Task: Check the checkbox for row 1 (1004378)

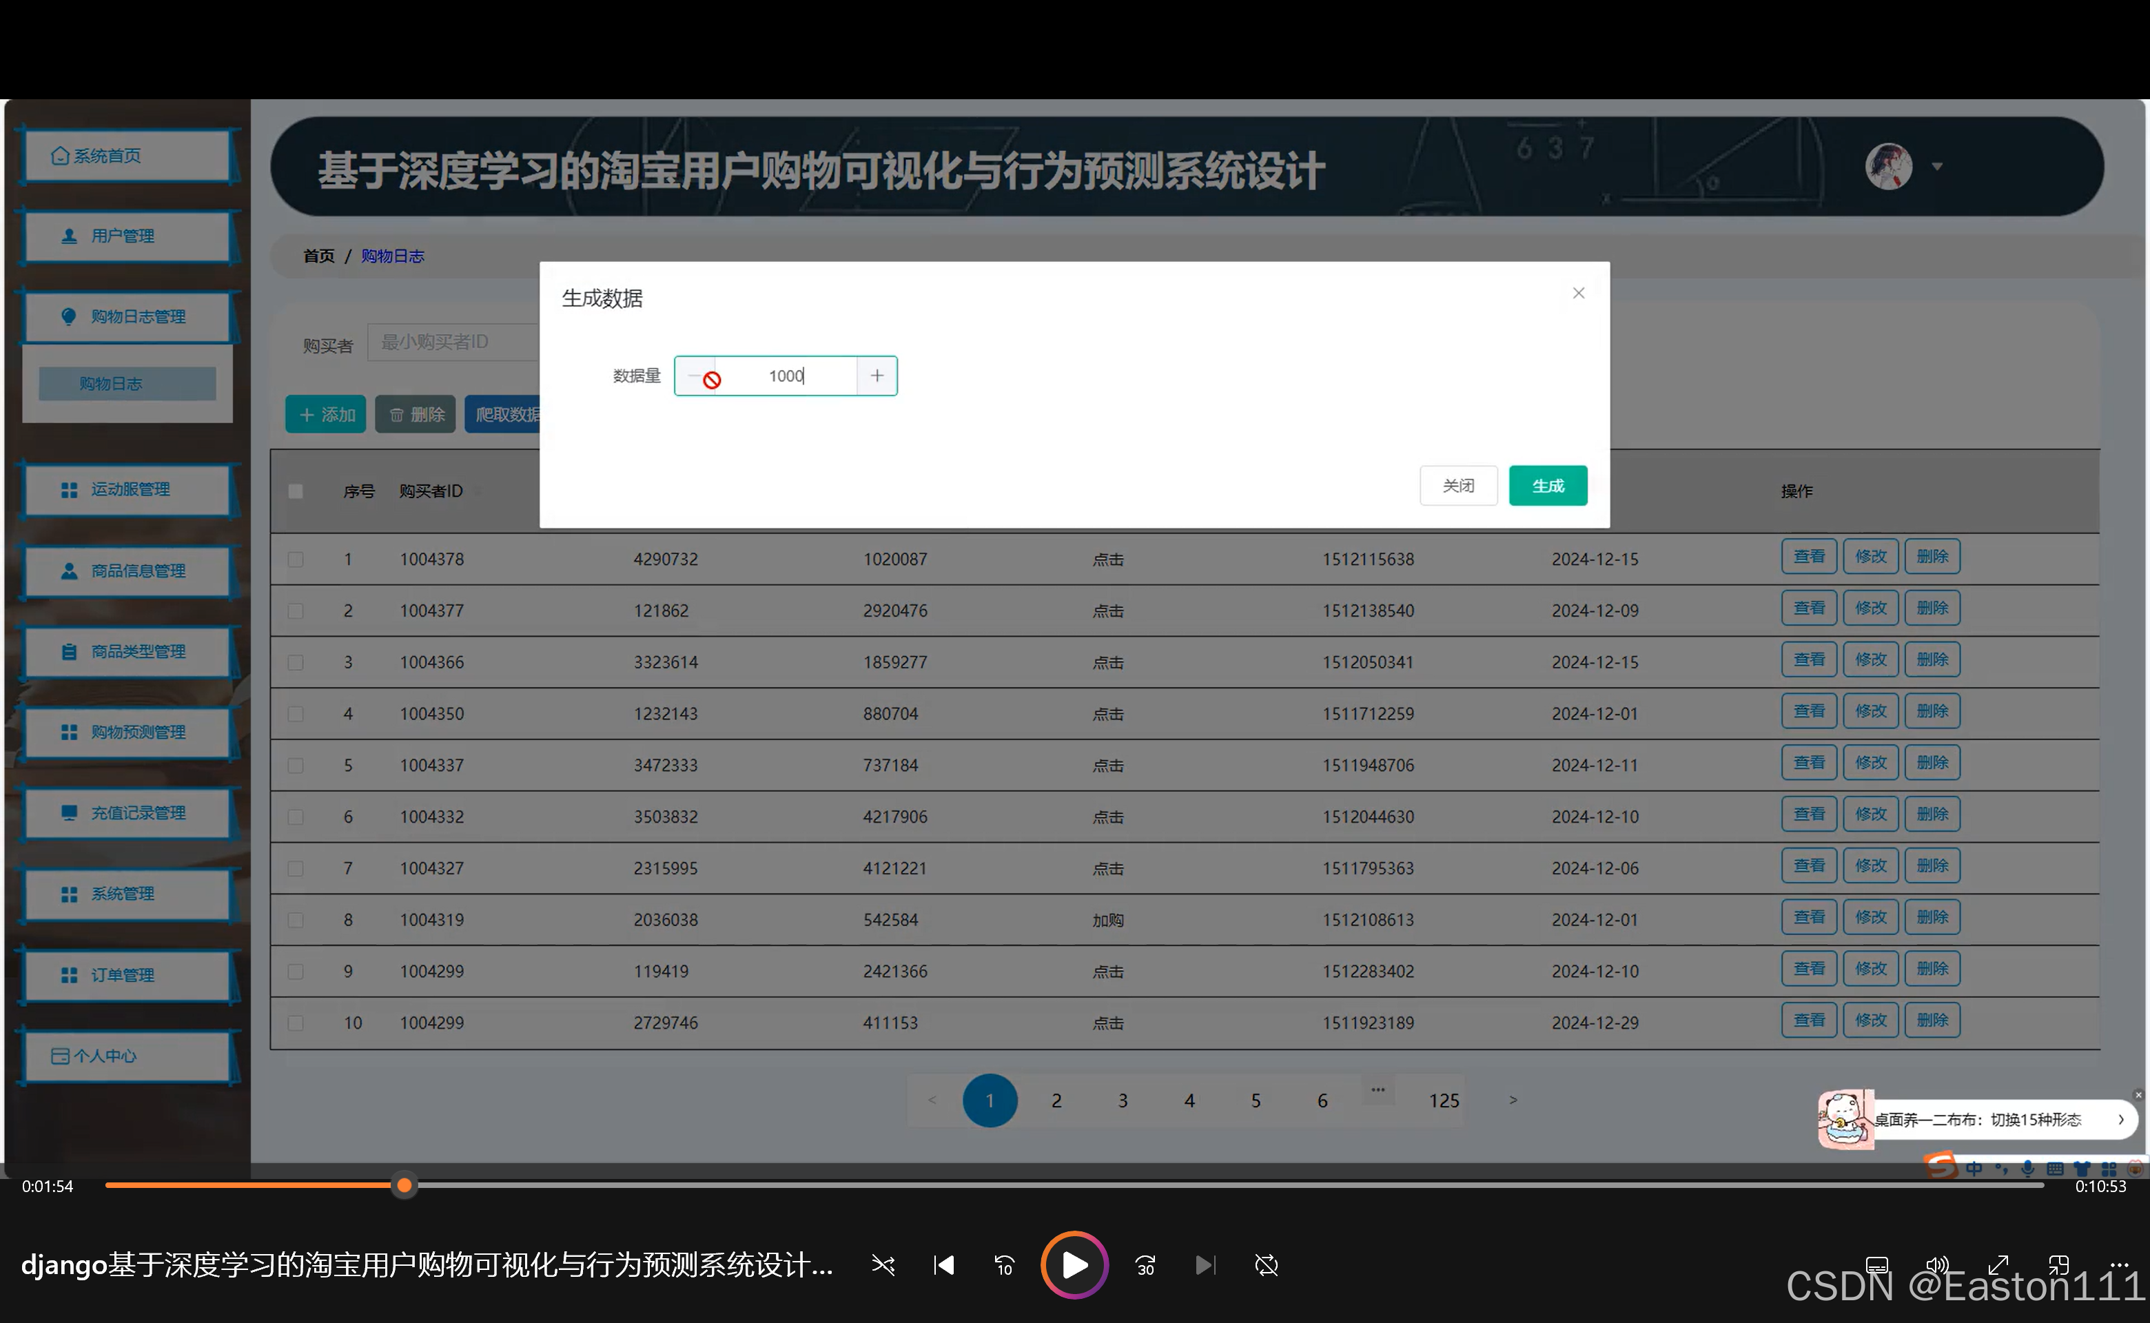Action: point(296,559)
